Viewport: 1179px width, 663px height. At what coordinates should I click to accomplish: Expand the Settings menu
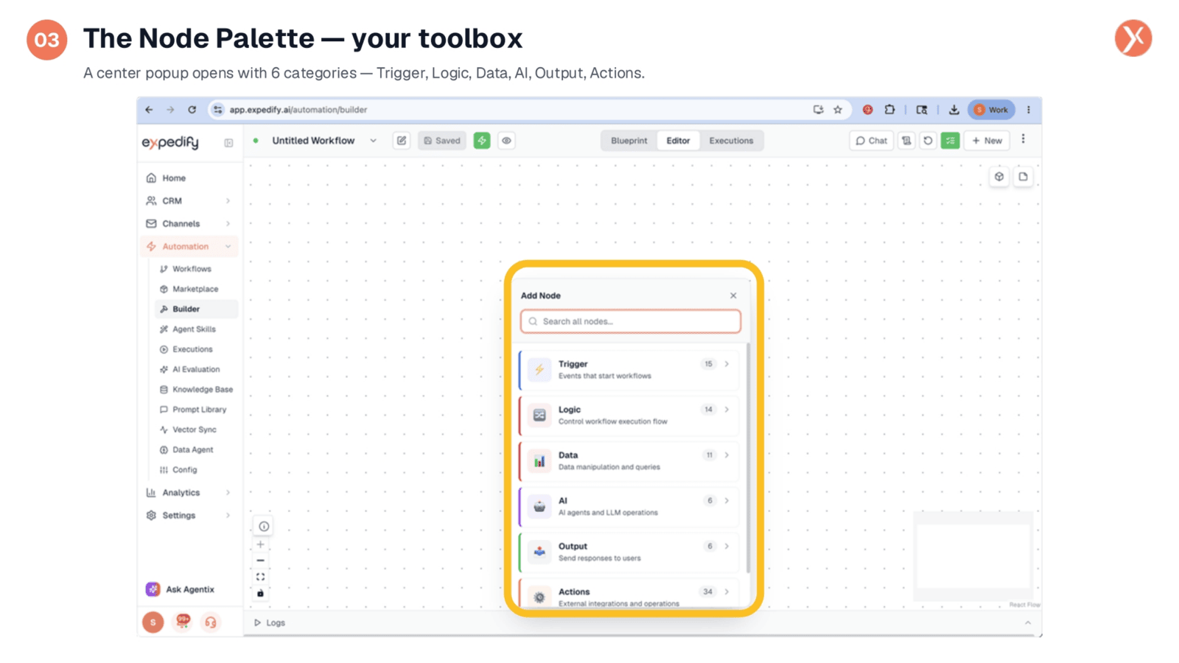pyautogui.click(x=189, y=516)
